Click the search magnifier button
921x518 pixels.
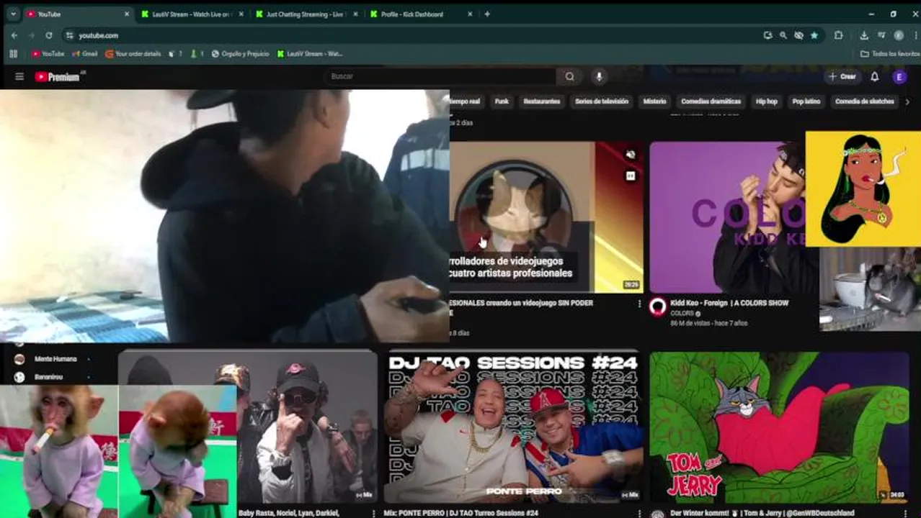(569, 76)
